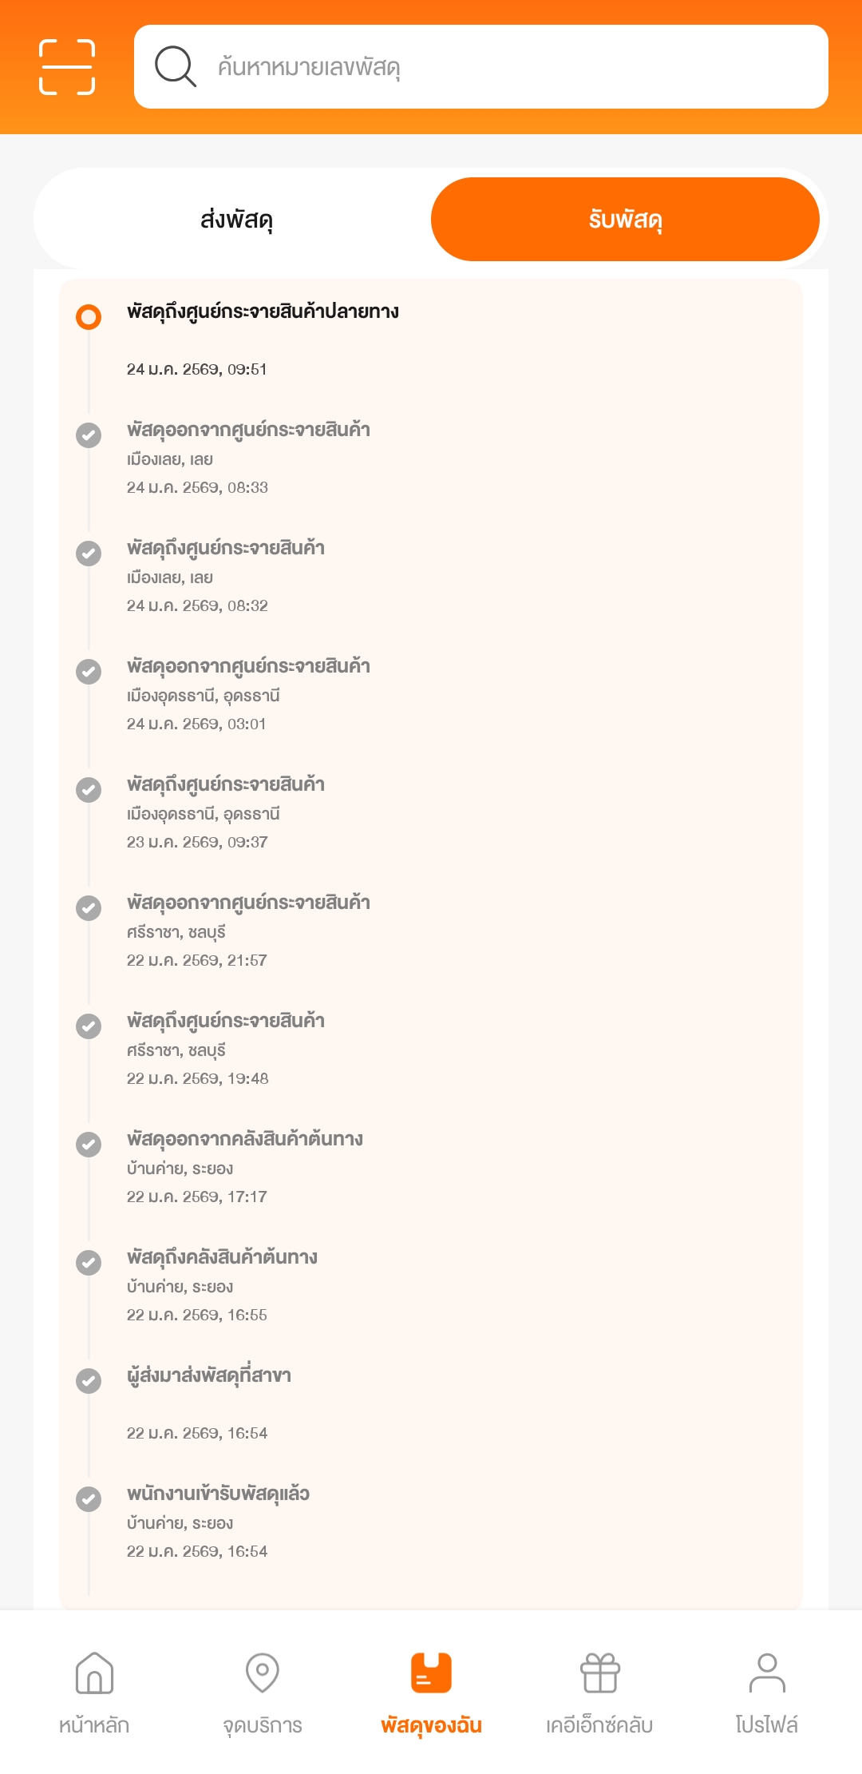Click checkmark beside ผู้ส่งมาส่งพัสดุที่สาขา
The image size is (862, 1774).
89,1381
